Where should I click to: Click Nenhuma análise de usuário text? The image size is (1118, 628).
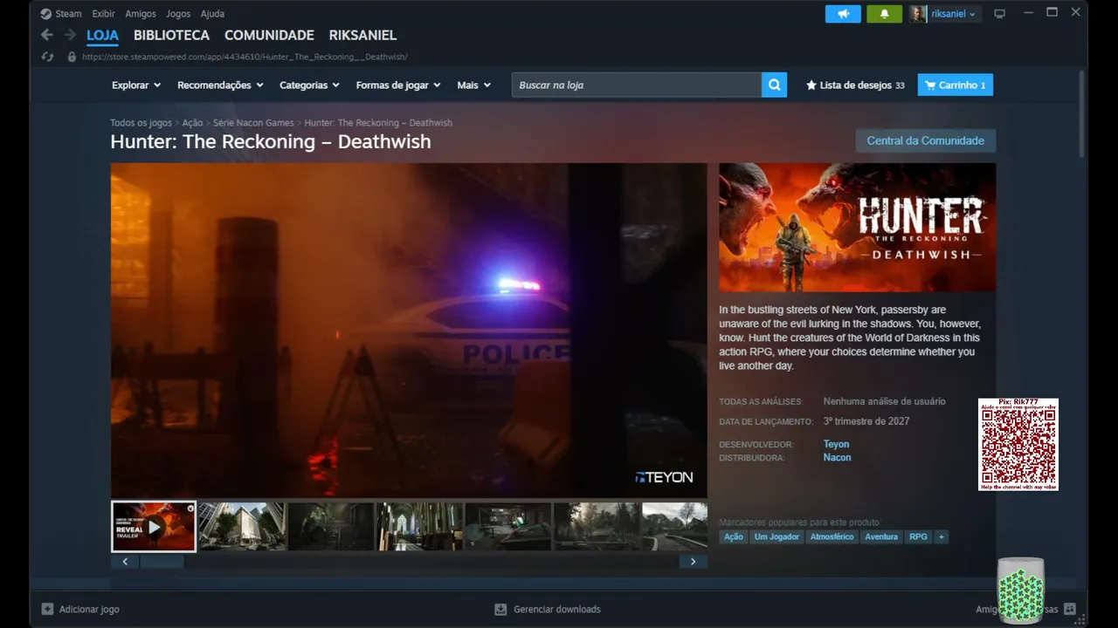(884, 401)
